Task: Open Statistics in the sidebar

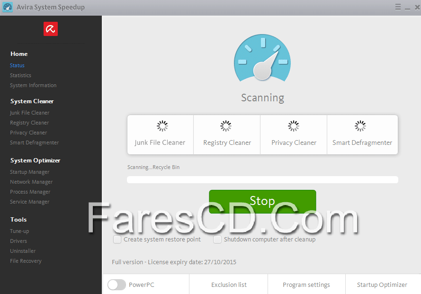Action: coord(20,75)
